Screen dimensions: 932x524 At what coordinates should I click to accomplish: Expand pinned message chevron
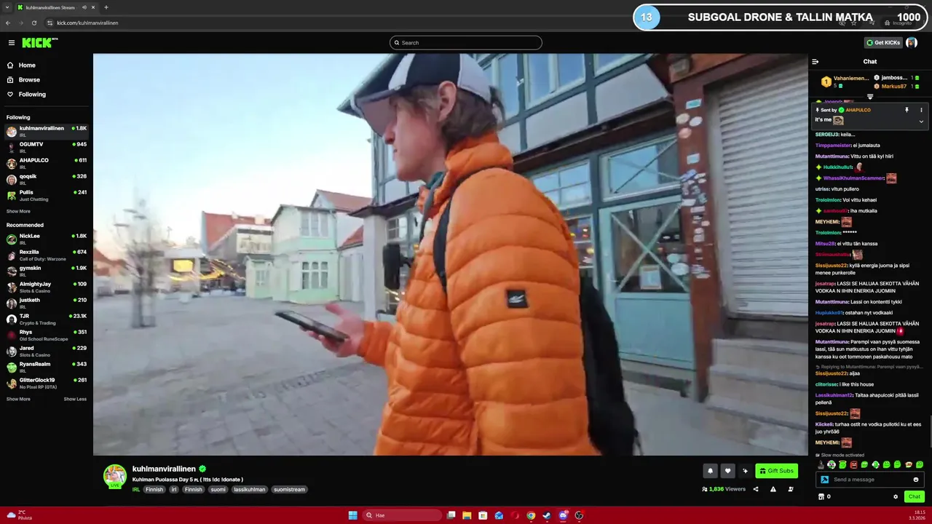pos(921,122)
